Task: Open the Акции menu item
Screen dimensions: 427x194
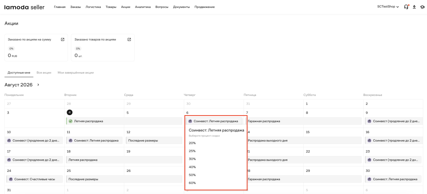Action: click(126, 7)
